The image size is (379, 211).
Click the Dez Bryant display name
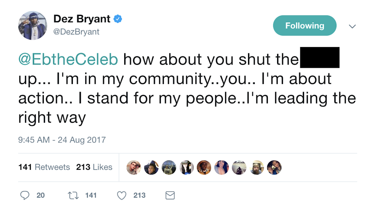coord(82,19)
